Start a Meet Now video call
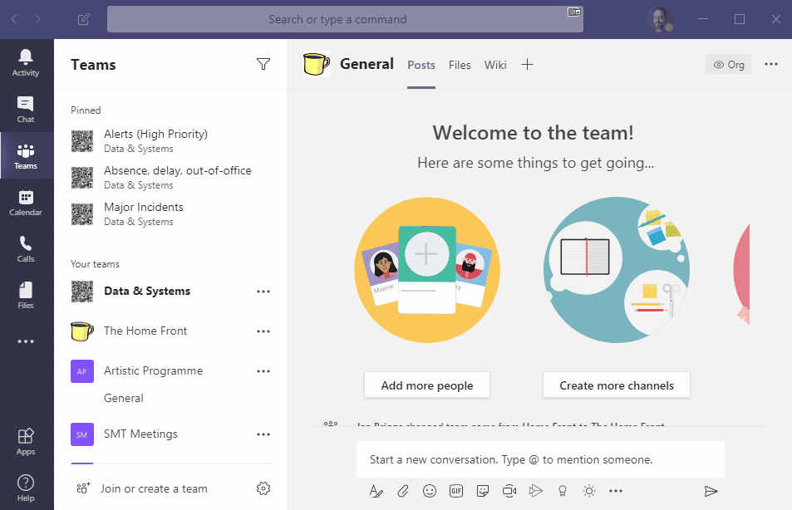Viewport: 792px width, 510px height. [x=509, y=491]
